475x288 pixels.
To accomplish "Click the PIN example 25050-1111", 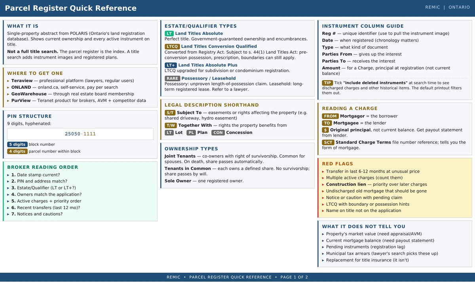I will click(x=80, y=134).
